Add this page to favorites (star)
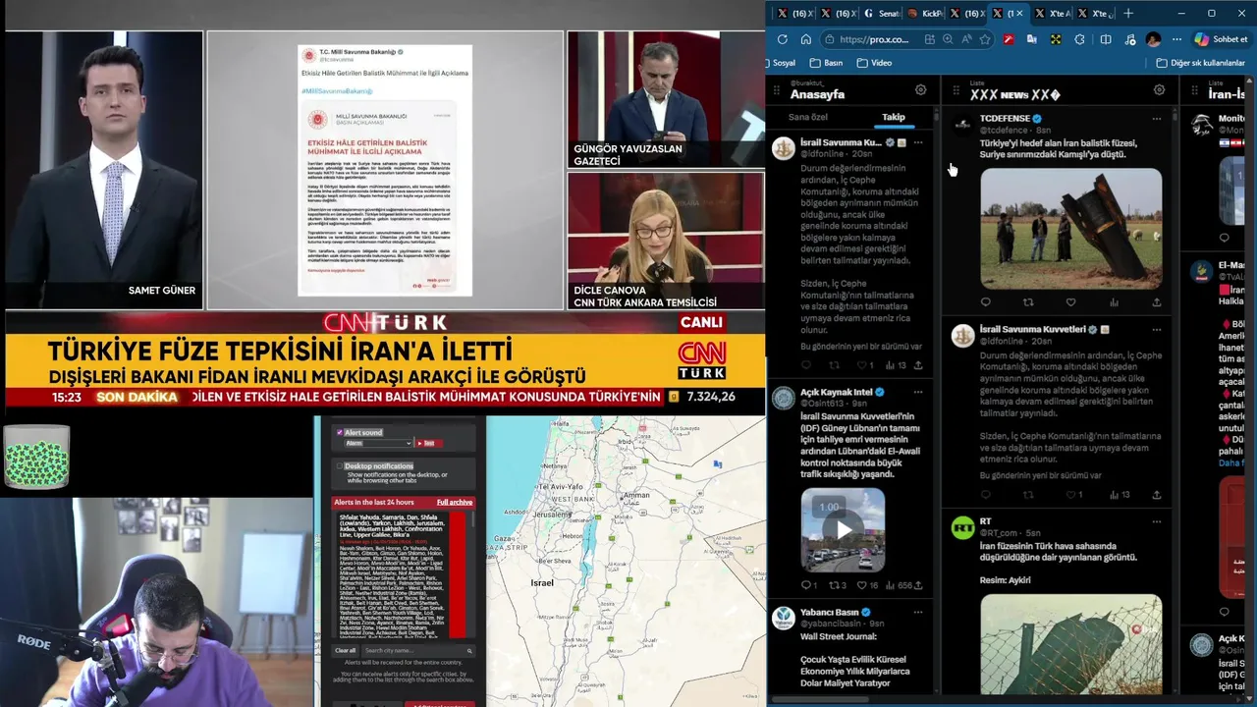 point(985,39)
